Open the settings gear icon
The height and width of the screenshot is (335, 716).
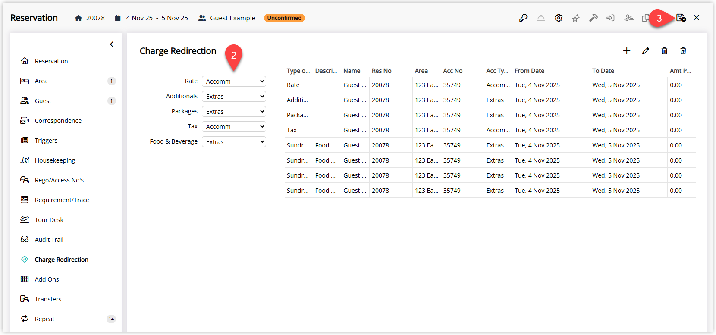click(559, 18)
